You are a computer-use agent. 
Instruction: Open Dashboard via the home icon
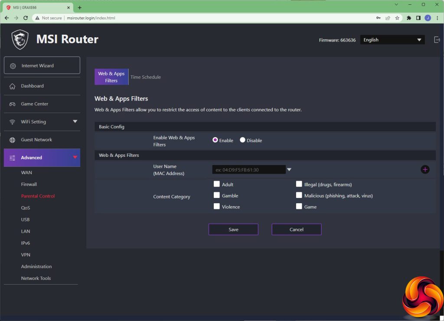(x=12, y=86)
